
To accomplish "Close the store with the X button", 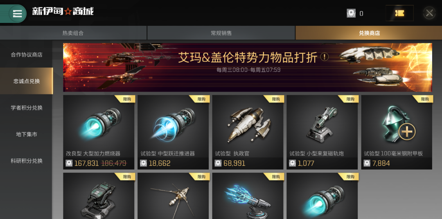I will [x=429, y=13].
